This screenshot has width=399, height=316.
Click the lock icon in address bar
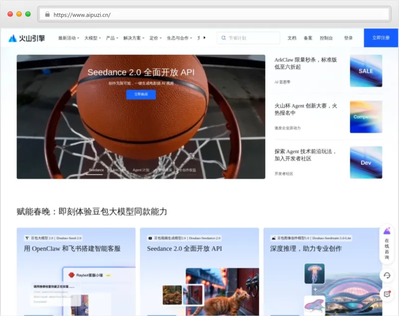click(47, 14)
